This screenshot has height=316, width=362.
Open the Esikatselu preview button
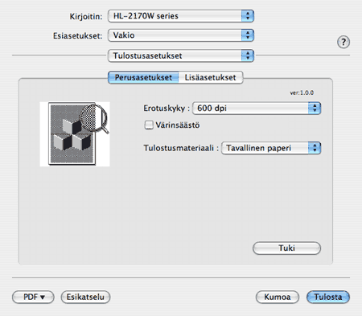click(x=85, y=297)
